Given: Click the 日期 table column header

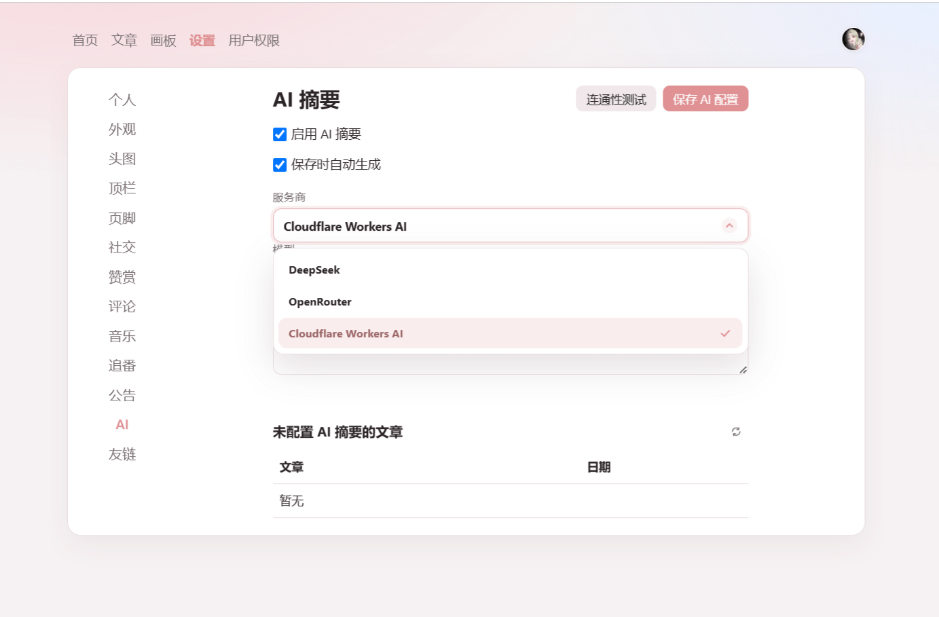Looking at the screenshot, I should click(x=599, y=467).
